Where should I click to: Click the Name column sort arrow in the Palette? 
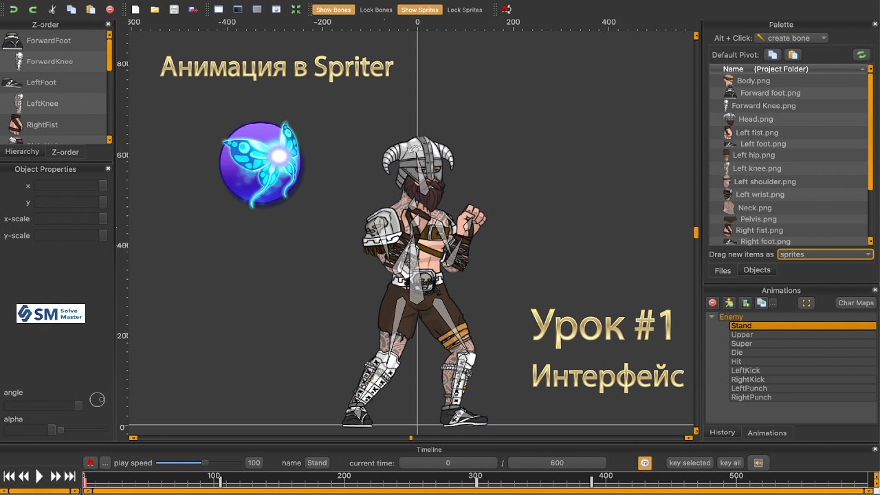862,69
